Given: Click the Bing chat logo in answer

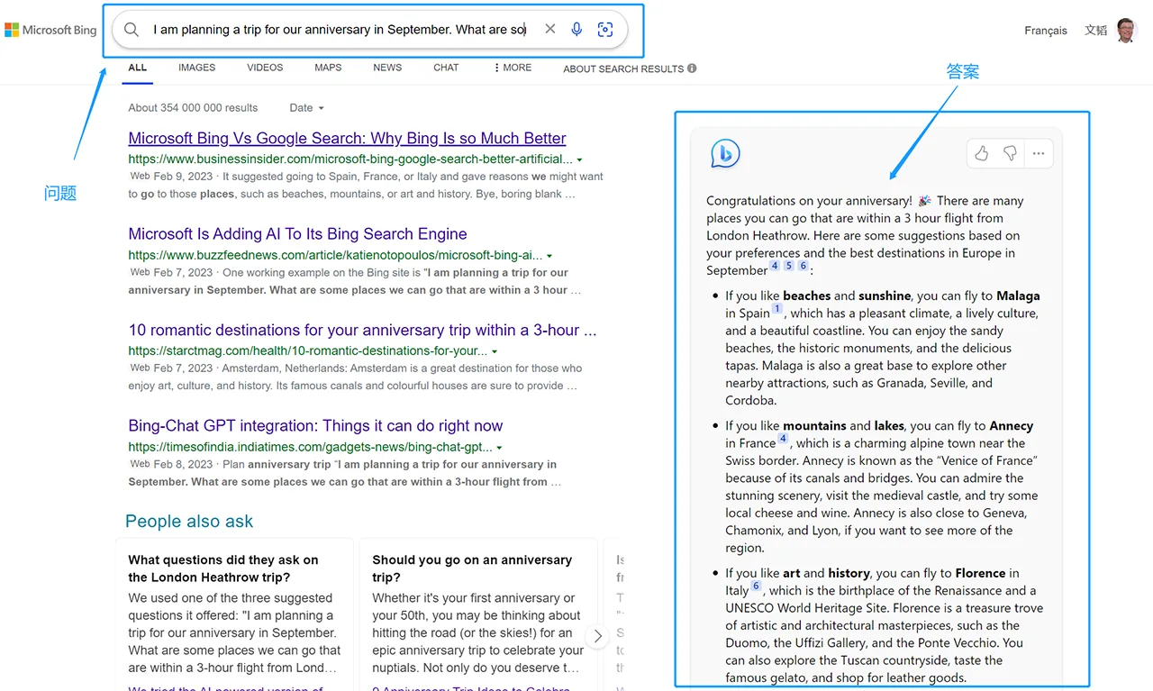Looking at the screenshot, I should (x=725, y=154).
